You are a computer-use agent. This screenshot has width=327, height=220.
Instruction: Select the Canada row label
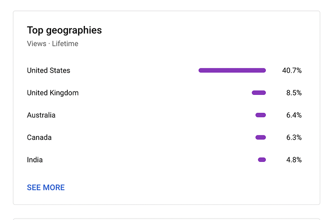pyautogui.click(x=39, y=137)
